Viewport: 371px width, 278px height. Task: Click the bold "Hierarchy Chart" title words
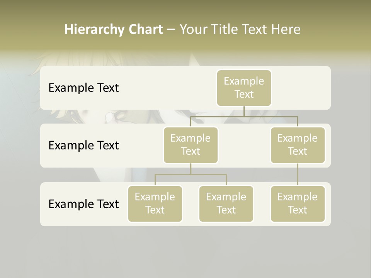pyautogui.click(x=113, y=29)
